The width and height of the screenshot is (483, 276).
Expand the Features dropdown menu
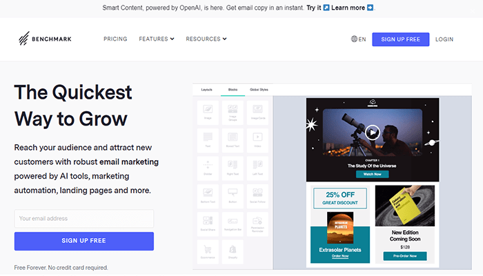pos(157,39)
